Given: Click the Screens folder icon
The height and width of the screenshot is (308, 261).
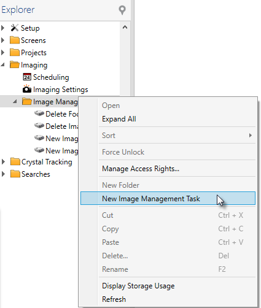Looking at the screenshot, I should point(14,40).
